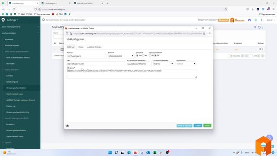Click the main browser bookmark star
277x156 pixels.
[x=226, y=9]
